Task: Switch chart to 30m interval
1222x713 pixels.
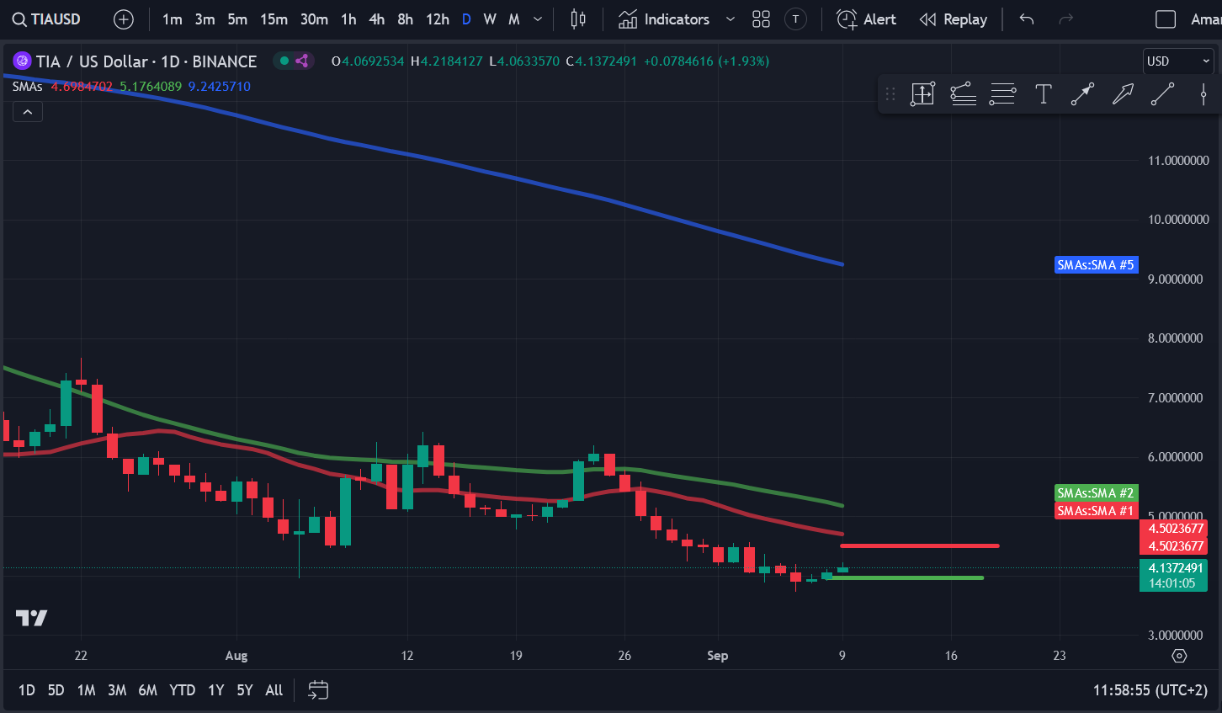Action: (314, 19)
